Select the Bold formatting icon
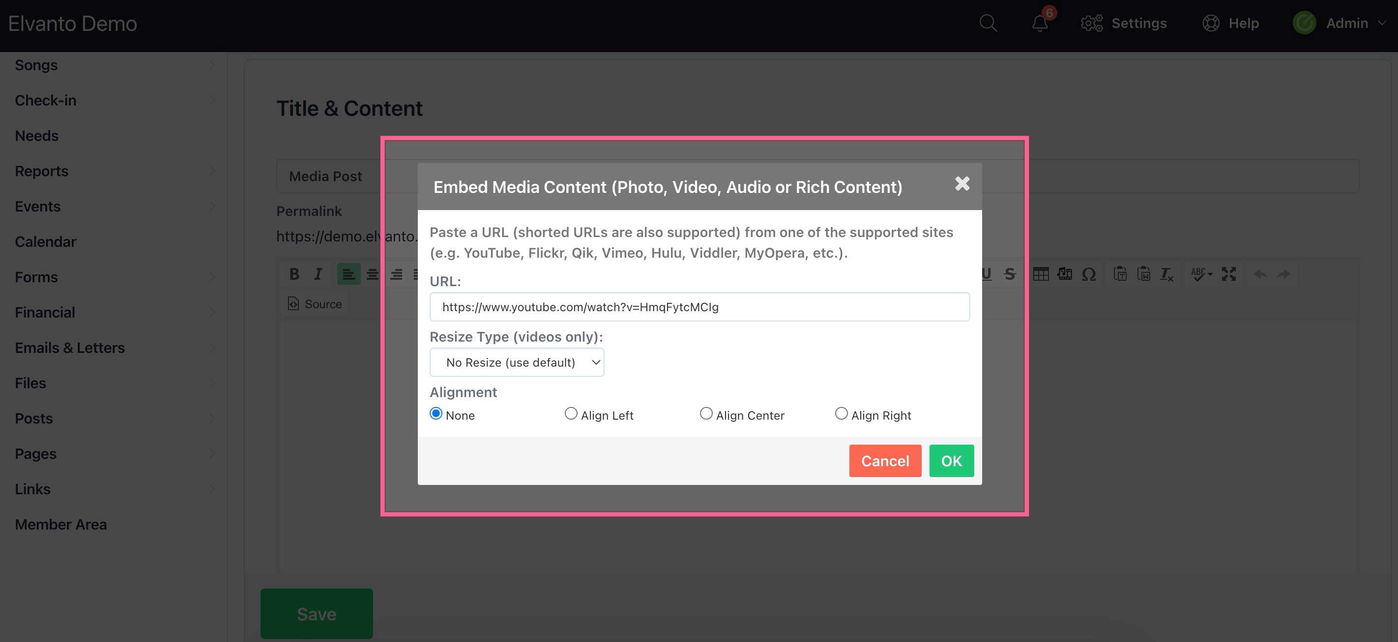The width and height of the screenshot is (1398, 642). pyautogui.click(x=293, y=273)
